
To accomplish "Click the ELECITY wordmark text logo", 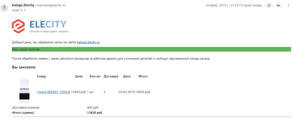I will click(x=48, y=24).
